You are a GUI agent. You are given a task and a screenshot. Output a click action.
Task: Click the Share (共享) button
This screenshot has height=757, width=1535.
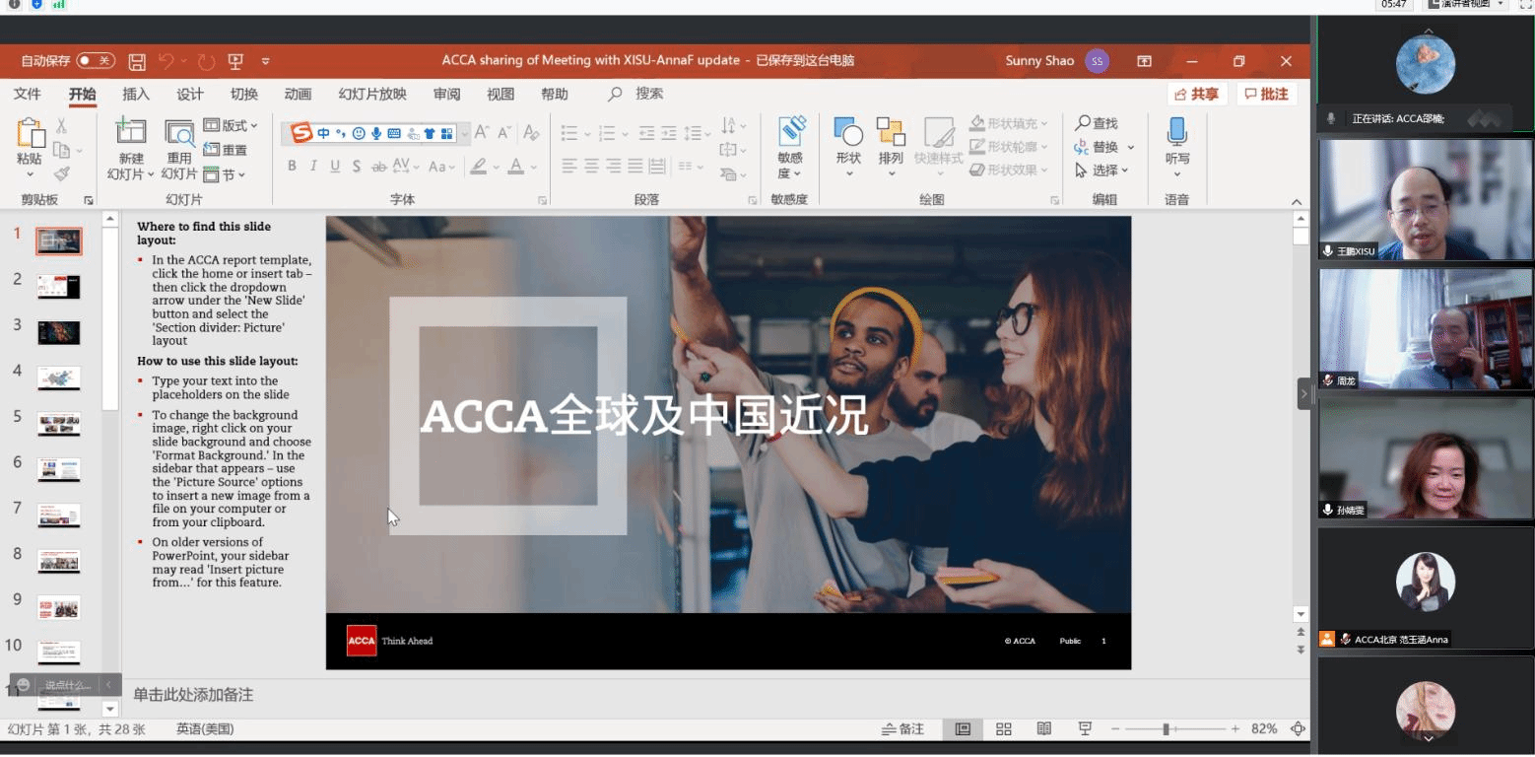pyautogui.click(x=1197, y=94)
